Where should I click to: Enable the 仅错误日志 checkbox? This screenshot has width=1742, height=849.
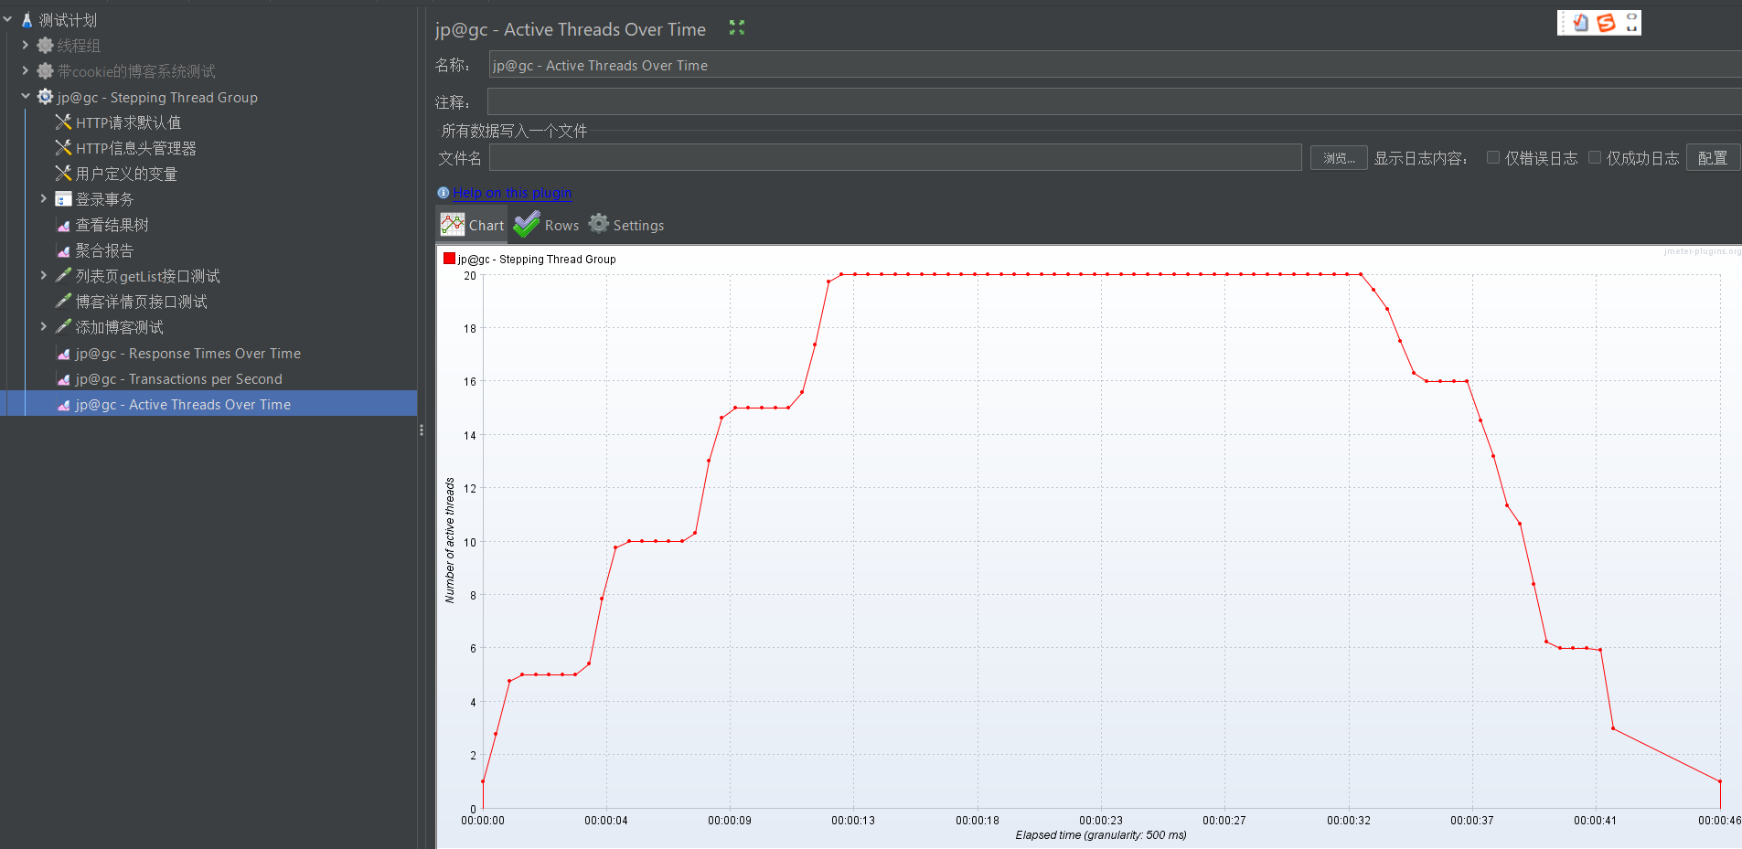point(1493,158)
